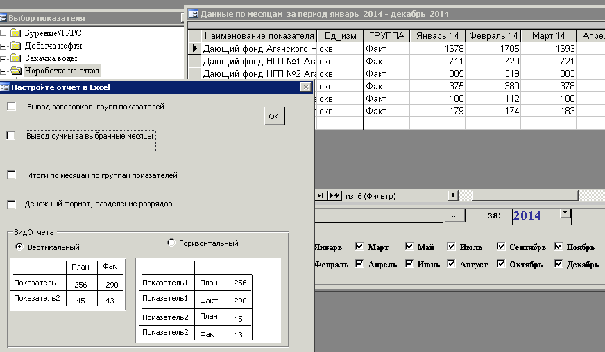Click the March value 183
The height and width of the screenshot is (352, 605).
pyautogui.click(x=548, y=111)
